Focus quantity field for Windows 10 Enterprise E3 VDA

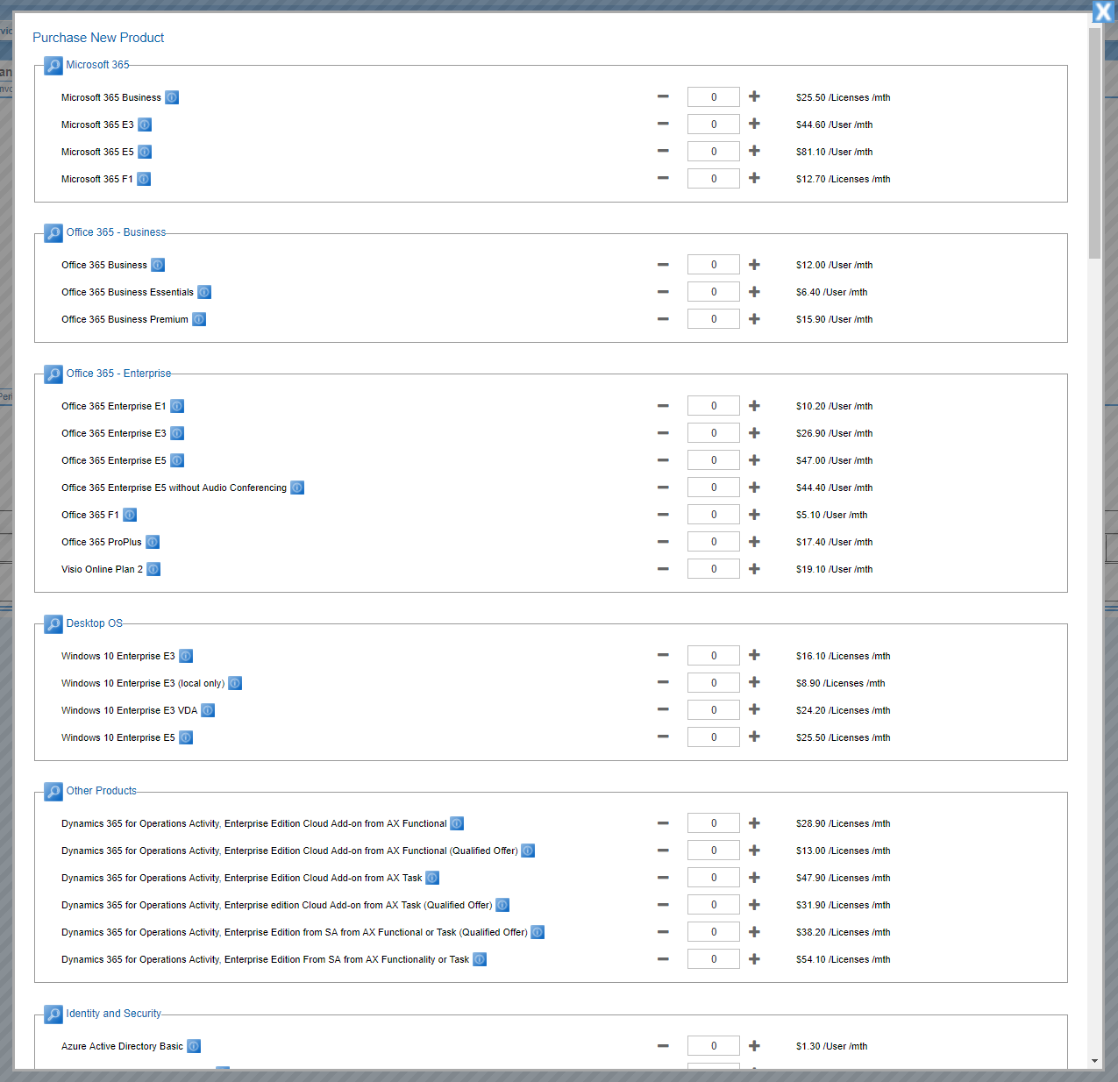click(714, 710)
